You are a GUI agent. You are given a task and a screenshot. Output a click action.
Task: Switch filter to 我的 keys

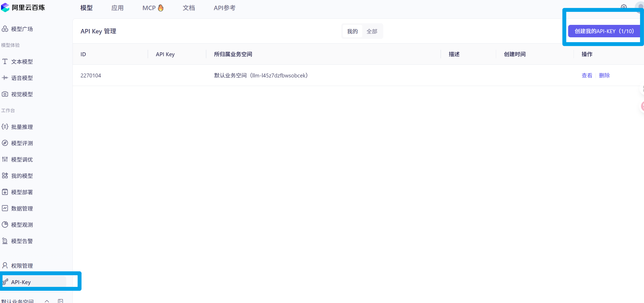pos(352,31)
